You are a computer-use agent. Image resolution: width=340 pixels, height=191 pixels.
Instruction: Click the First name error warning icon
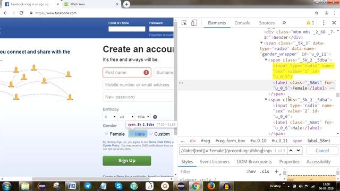tap(146, 73)
